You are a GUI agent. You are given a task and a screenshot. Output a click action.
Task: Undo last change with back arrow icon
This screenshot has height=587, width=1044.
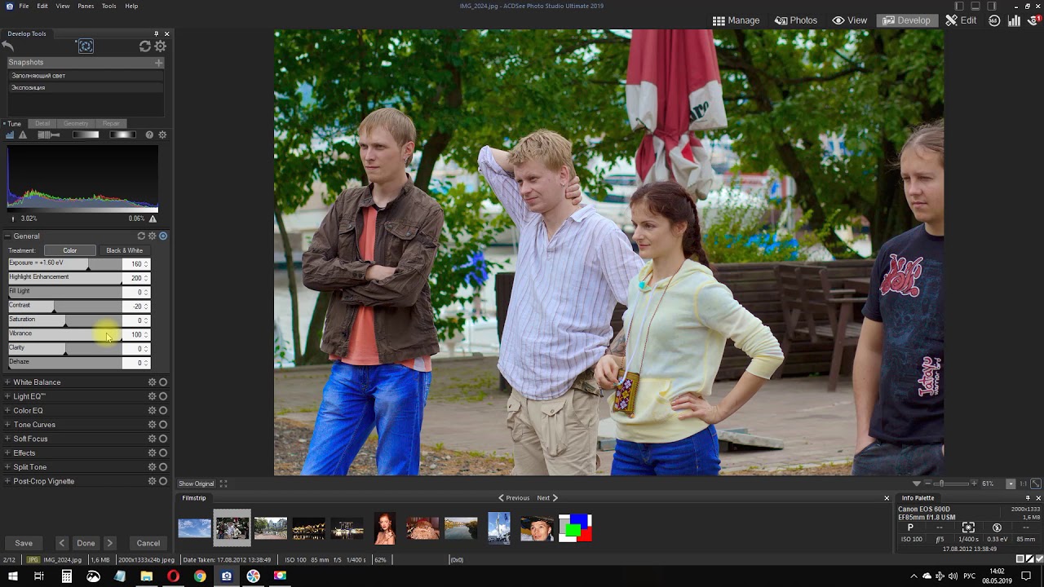coord(8,46)
